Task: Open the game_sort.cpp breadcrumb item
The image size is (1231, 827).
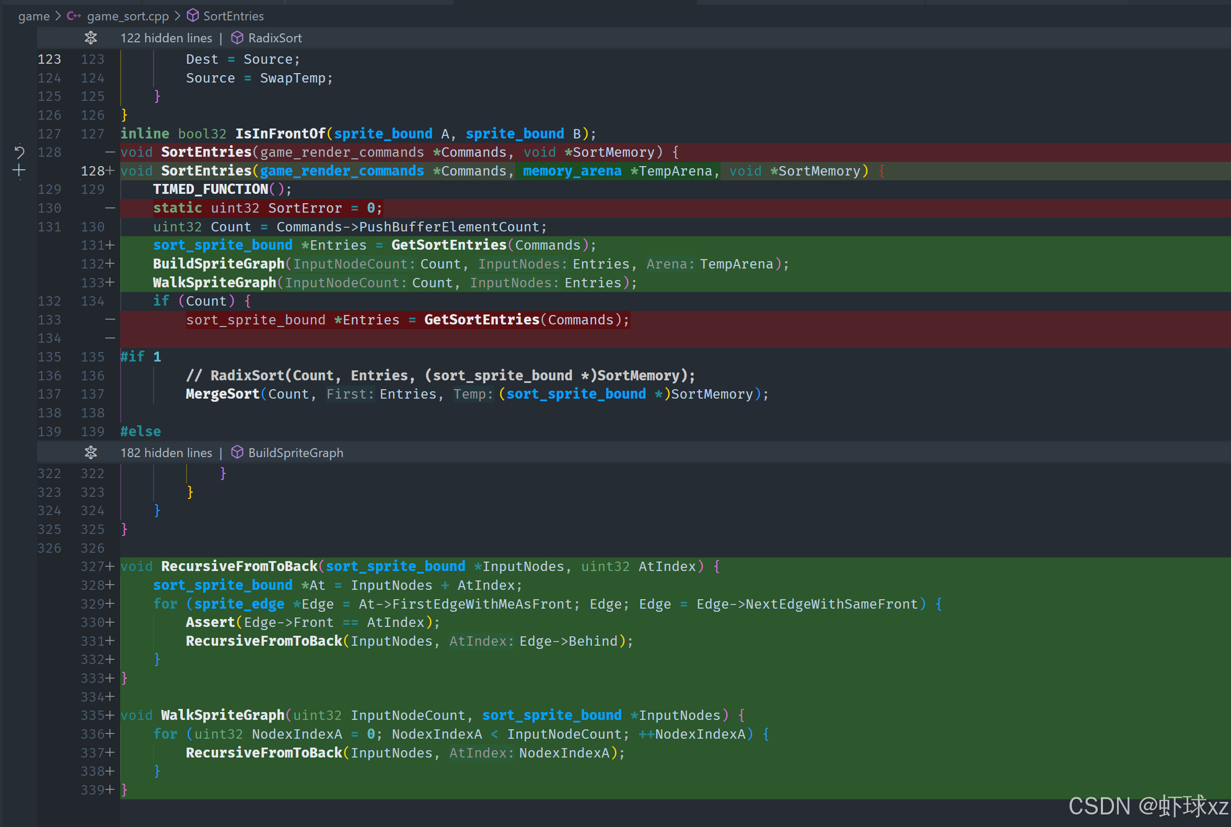Action: (x=127, y=16)
